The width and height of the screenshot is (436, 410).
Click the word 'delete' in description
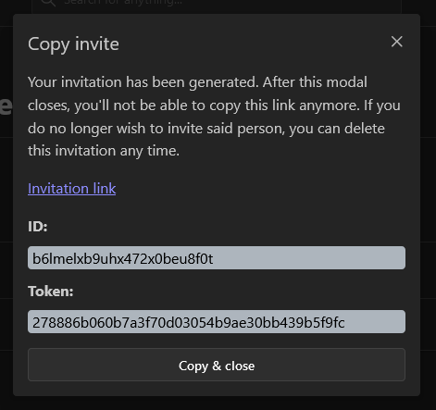365,129
